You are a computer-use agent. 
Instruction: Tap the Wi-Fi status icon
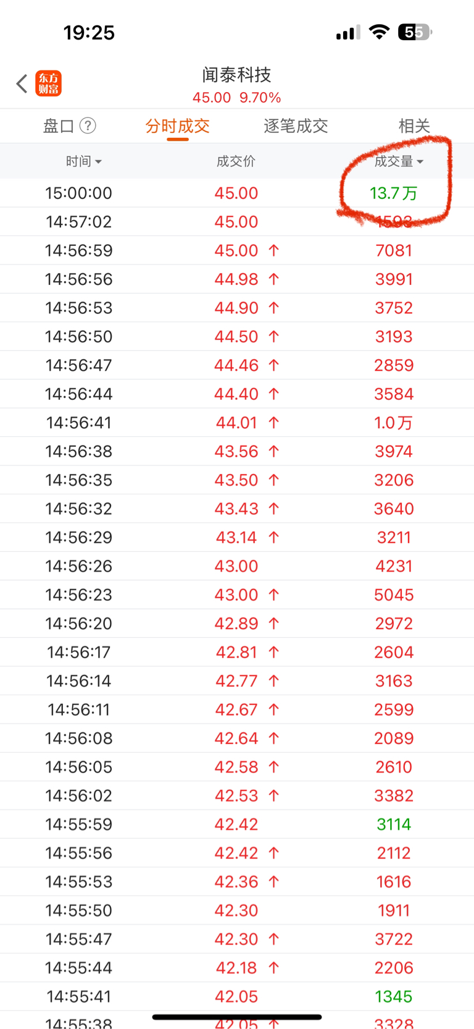(x=378, y=32)
